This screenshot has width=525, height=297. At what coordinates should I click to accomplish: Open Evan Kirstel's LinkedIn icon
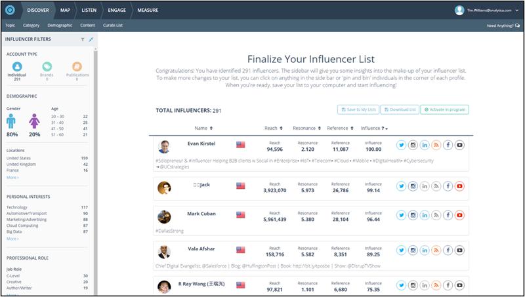click(425, 145)
